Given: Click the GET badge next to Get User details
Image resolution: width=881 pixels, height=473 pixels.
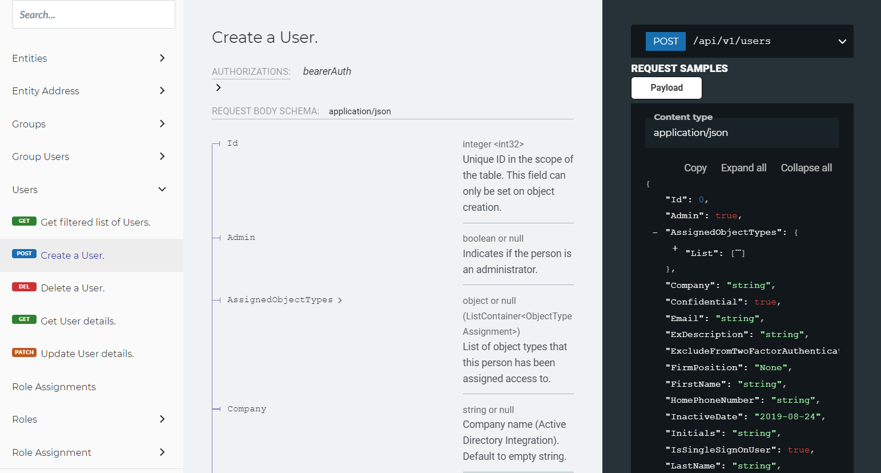Looking at the screenshot, I should [x=24, y=320].
